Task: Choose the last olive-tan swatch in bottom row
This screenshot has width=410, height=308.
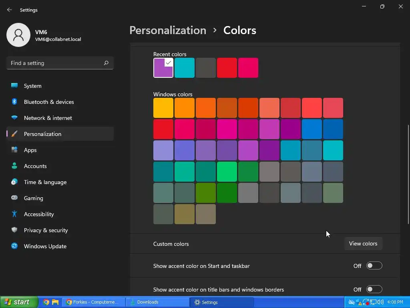Action: click(206, 214)
